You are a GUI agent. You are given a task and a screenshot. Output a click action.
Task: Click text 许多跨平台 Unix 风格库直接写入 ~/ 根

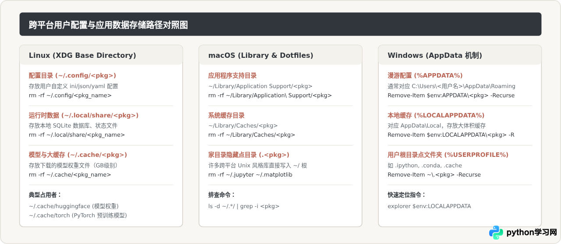click(x=258, y=166)
